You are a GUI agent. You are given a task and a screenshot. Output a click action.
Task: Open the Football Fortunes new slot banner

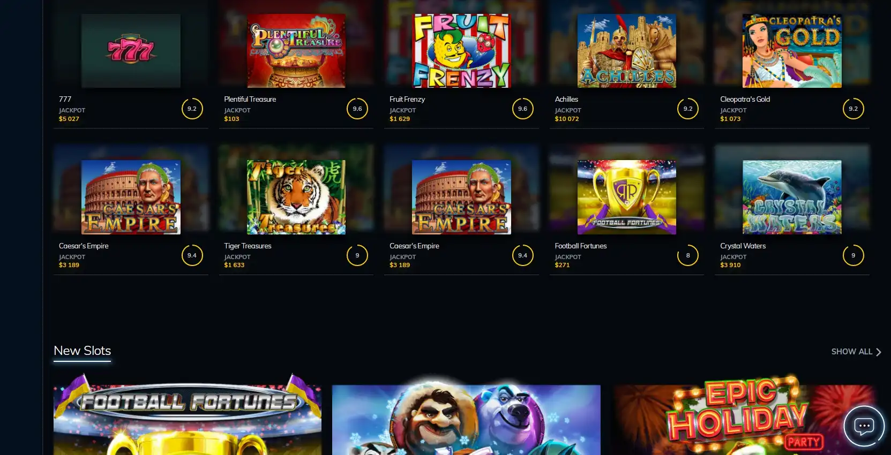click(188, 415)
